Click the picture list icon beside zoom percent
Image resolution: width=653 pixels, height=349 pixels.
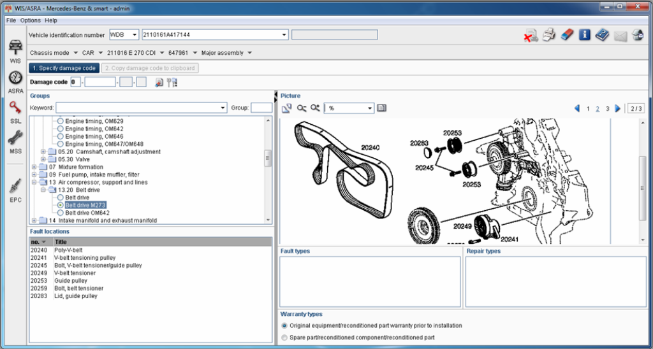(x=381, y=108)
